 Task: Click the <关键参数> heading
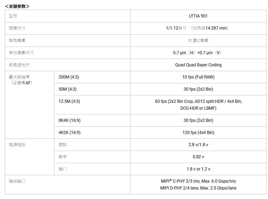[17, 6]
